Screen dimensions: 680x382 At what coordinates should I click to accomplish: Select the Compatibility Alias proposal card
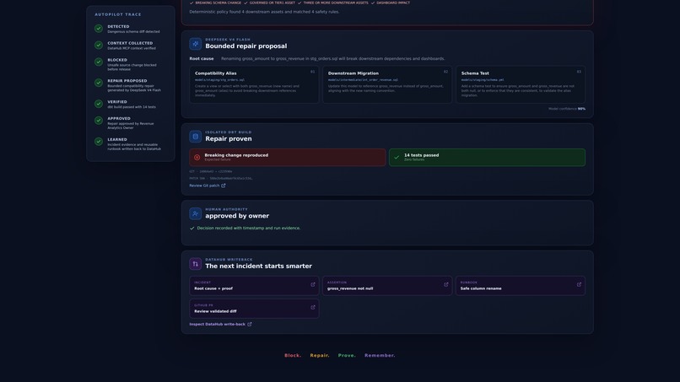pyautogui.click(x=254, y=84)
